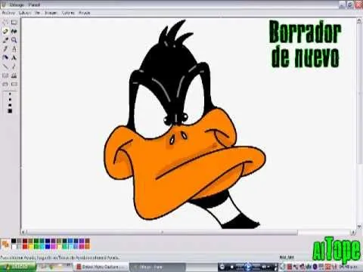Click play on the taskbar media player

point(248,267)
